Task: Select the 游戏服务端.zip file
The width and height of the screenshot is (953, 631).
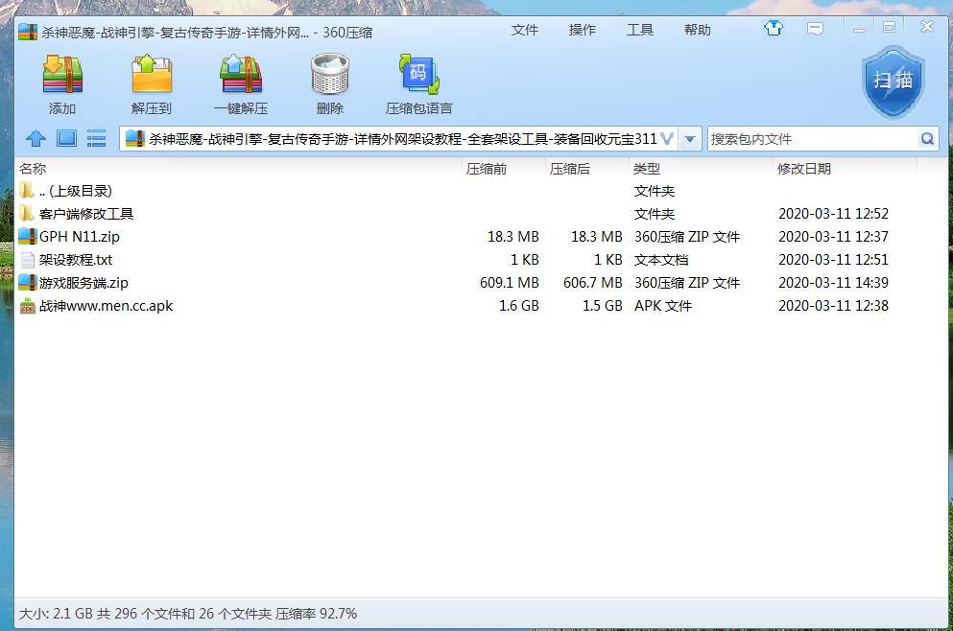Action: click(x=83, y=283)
